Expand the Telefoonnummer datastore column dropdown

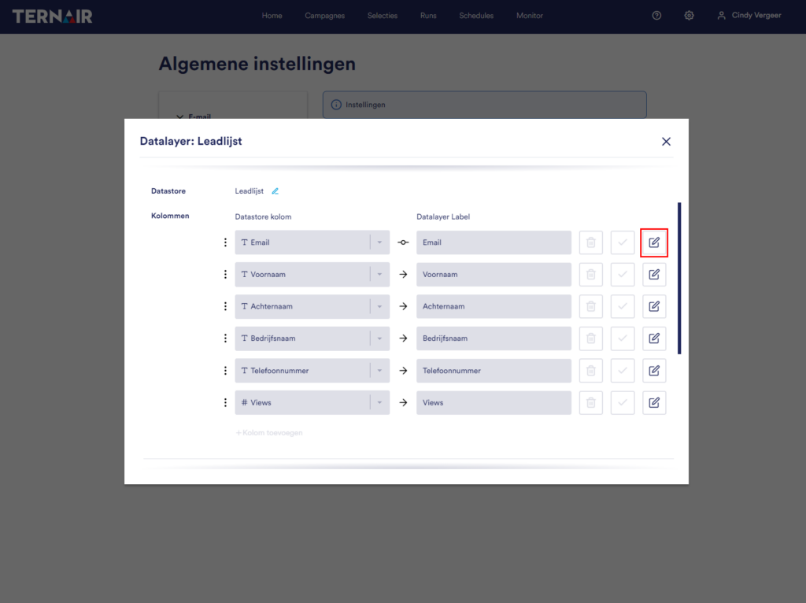click(x=379, y=371)
